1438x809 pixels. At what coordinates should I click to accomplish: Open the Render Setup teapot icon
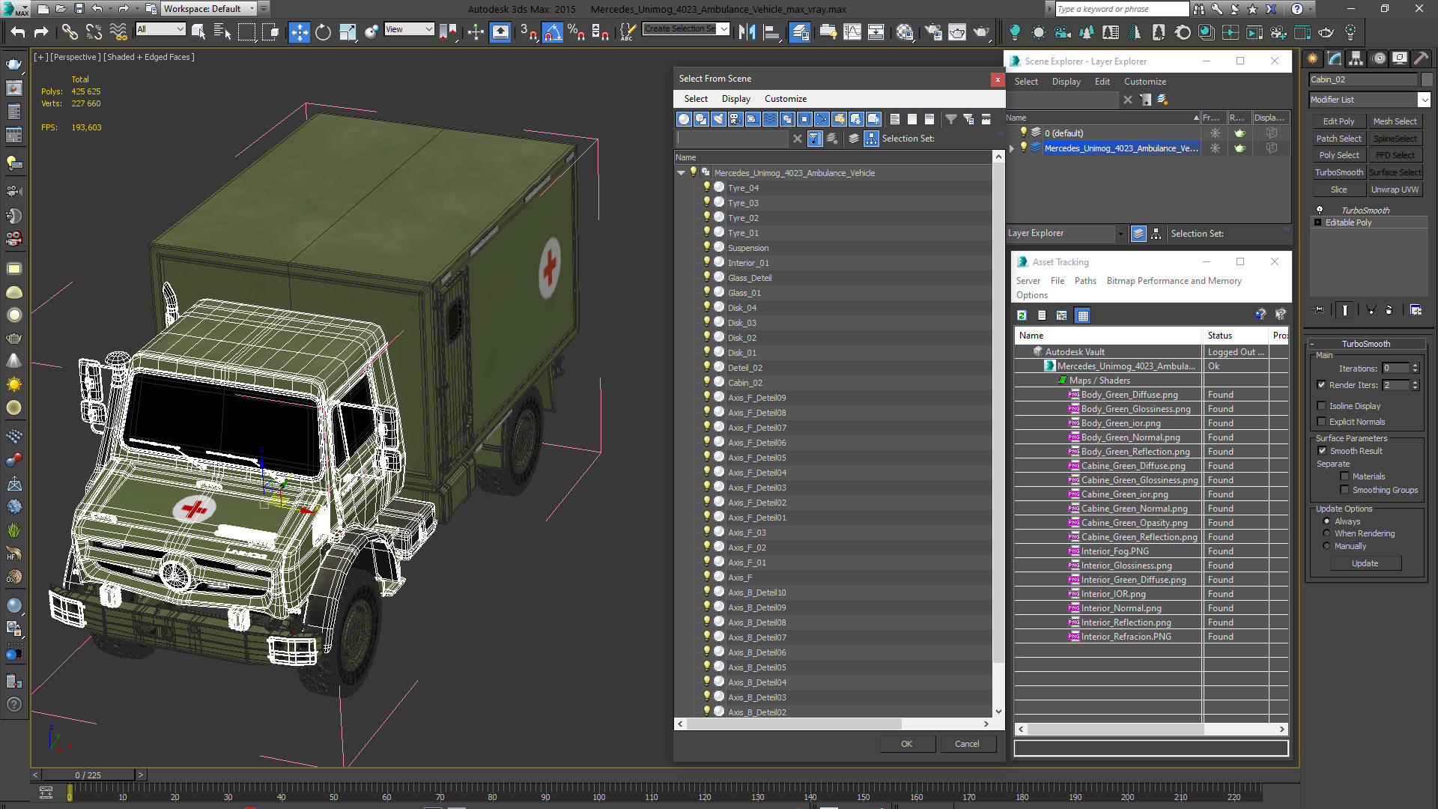(x=933, y=32)
